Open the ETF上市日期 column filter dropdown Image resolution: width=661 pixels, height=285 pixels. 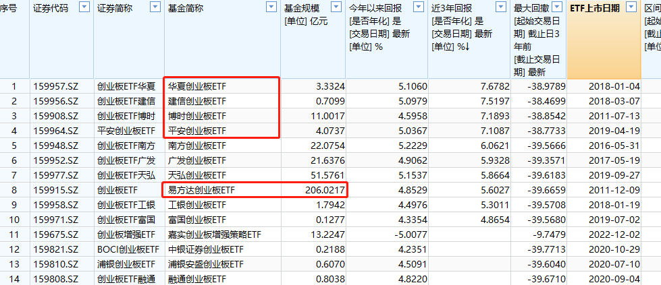click(x=631, y=7)
